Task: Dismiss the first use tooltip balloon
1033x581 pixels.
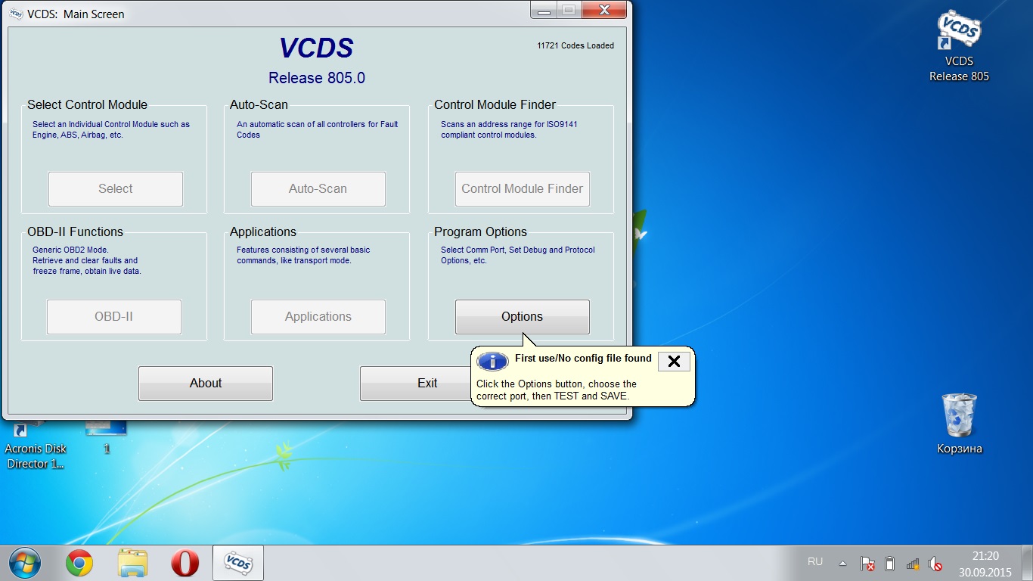Action: pos(674,362)
